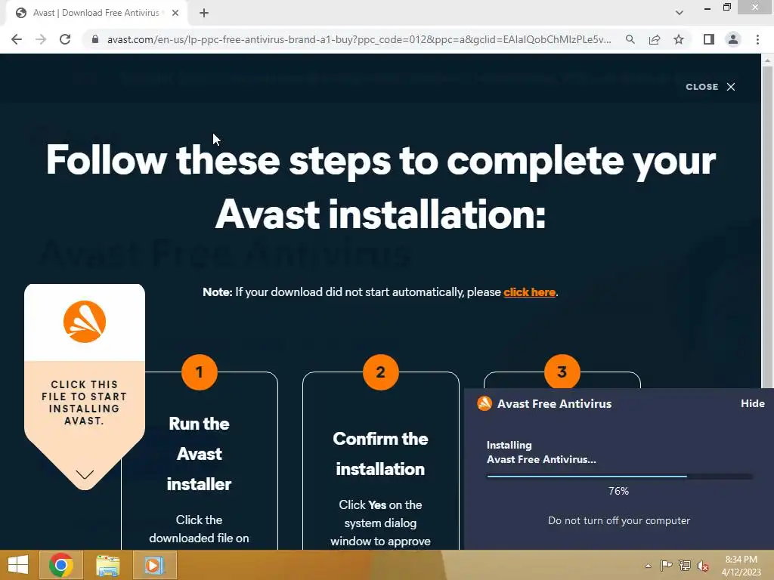Click the network tray icon
774x580 pixels.
685,566
